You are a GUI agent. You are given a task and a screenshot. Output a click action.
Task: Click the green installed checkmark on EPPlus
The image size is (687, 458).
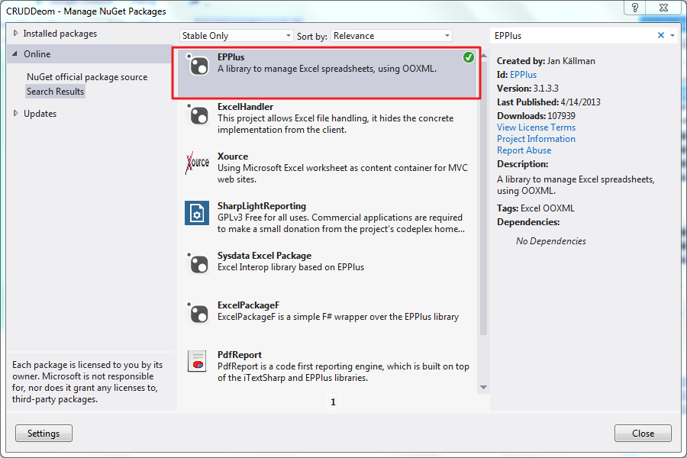(469, 57)
